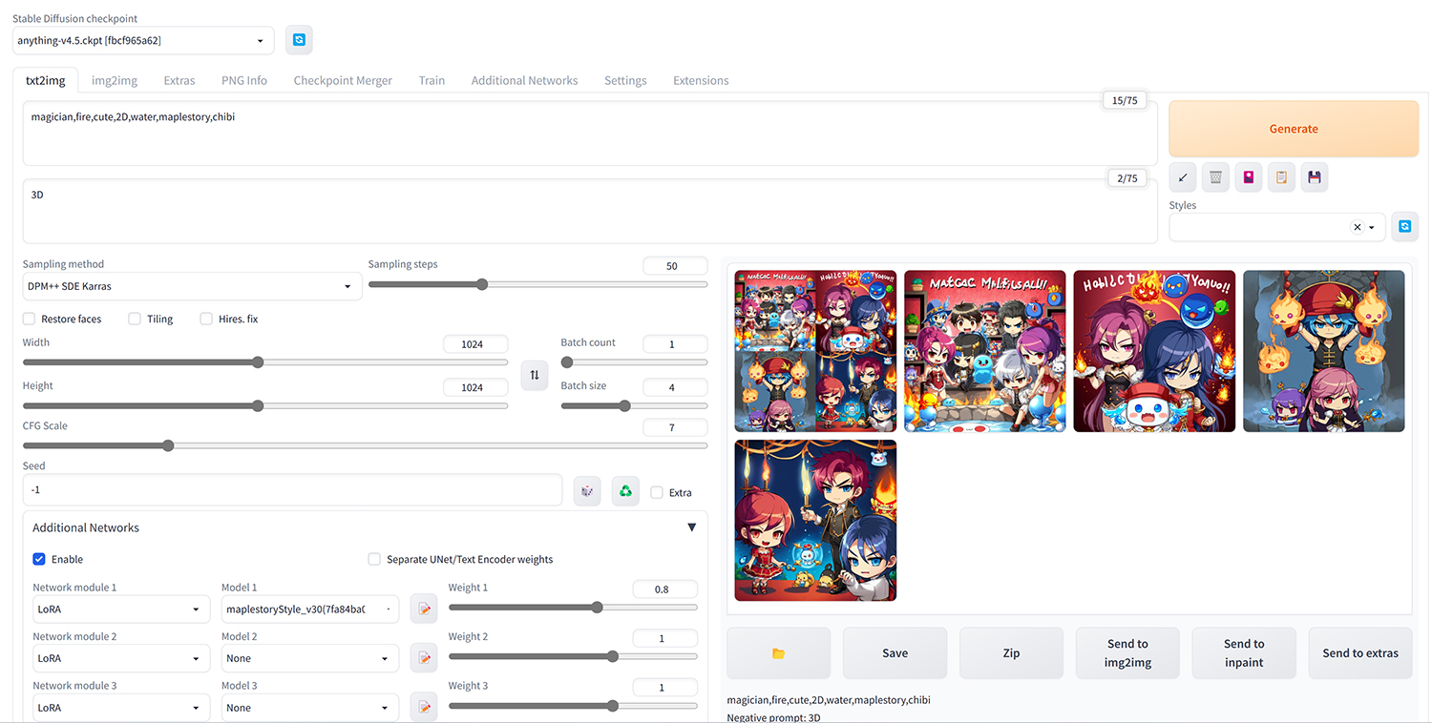Image resolution: width=1432 pixels, height=723 pixels.
Task: Click the Batch count value box
Action: point(675,344)
